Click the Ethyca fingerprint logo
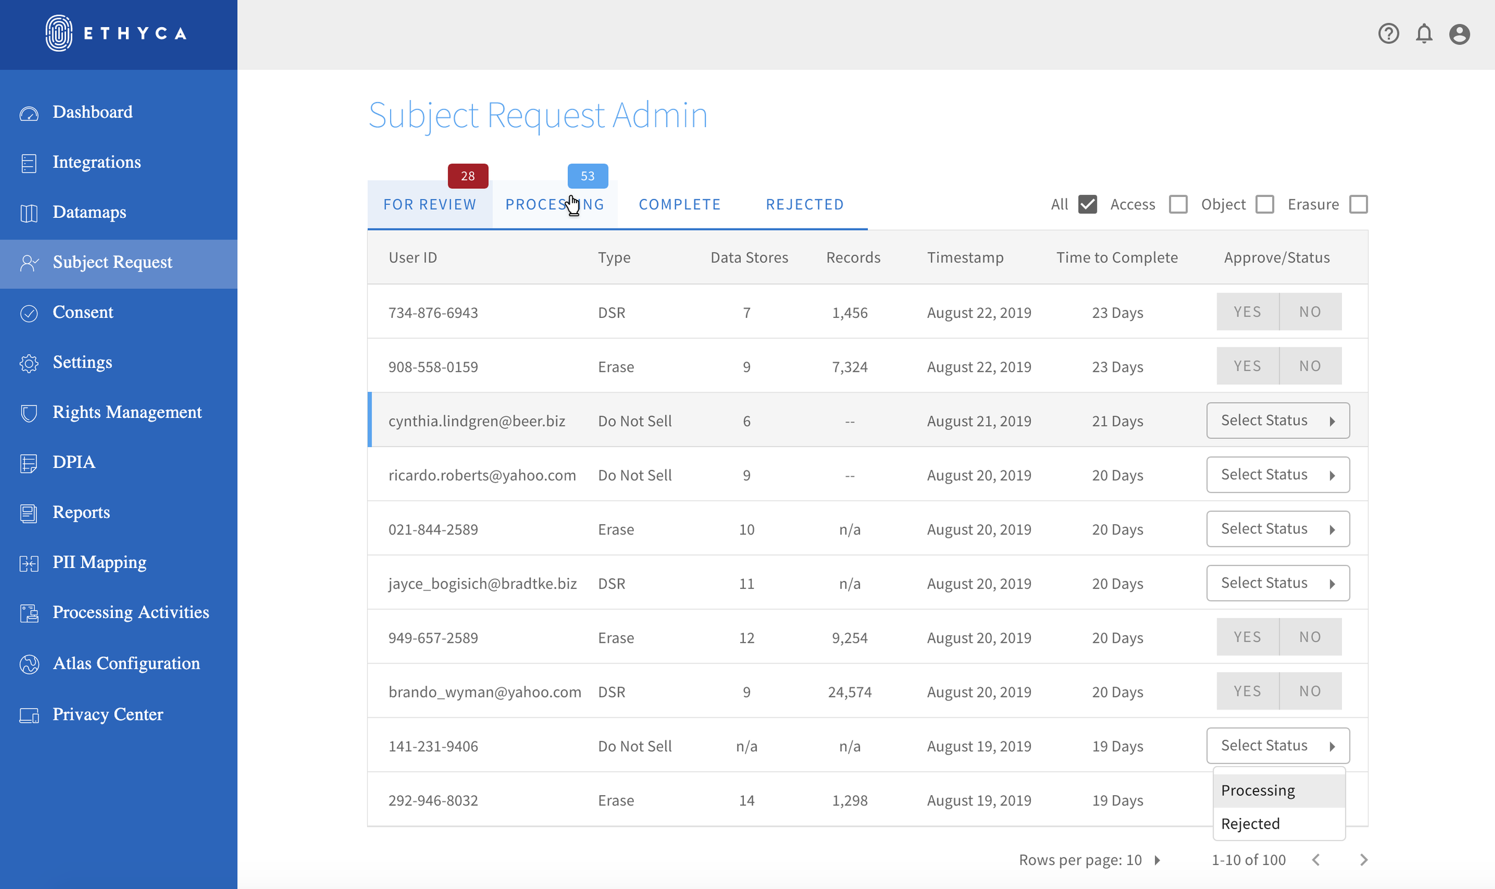The width and height of the screenshot is (1495, 889). tap(59, 33)
